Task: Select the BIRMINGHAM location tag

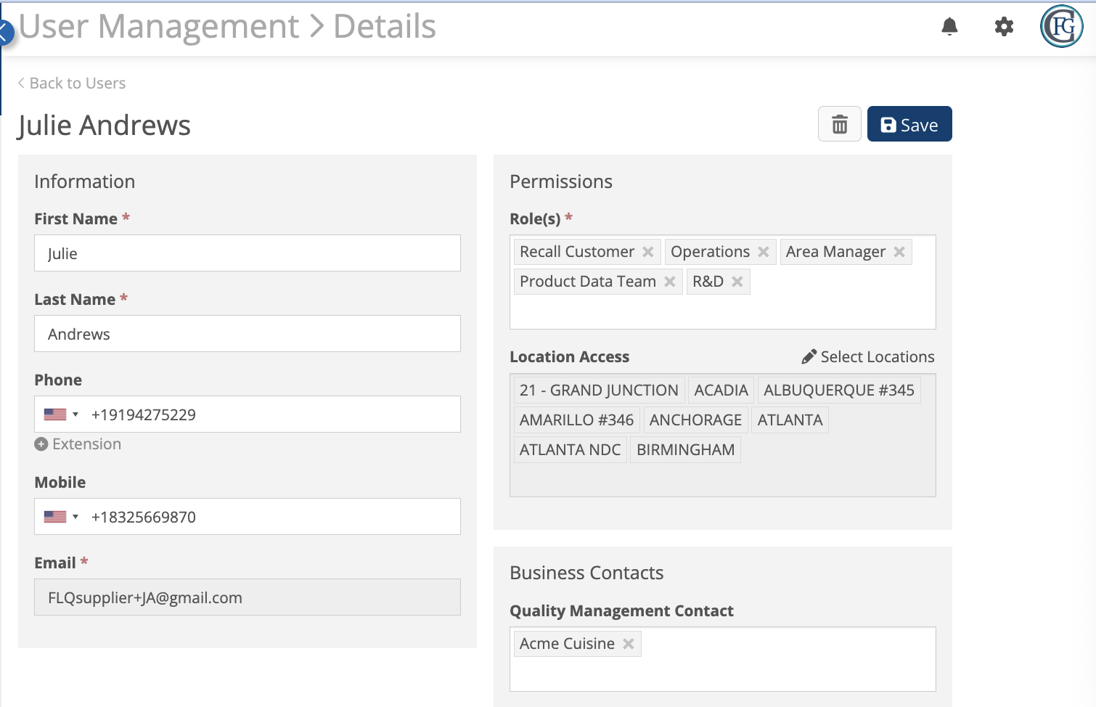Action: click(685, 450)
